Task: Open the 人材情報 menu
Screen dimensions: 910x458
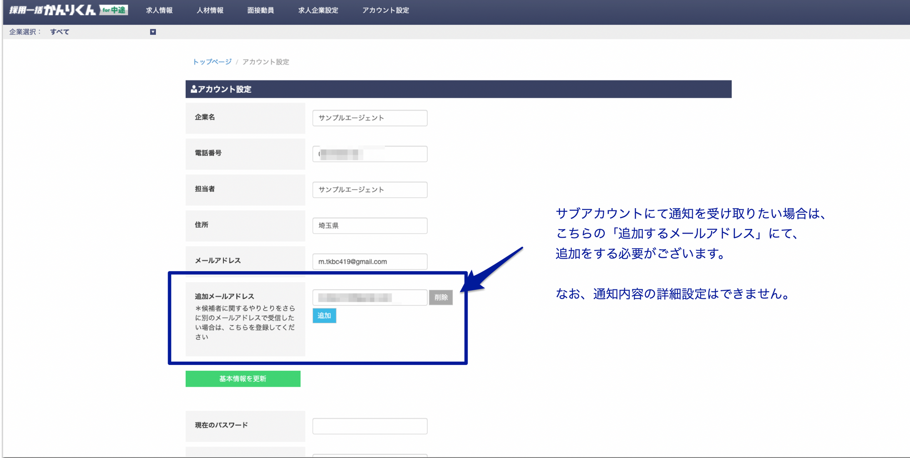Action: 210,10
